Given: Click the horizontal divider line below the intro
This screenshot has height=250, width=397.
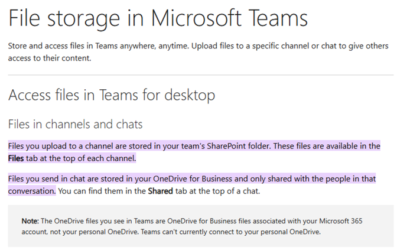Looking at the screenshot, I should click(x=200, y=75).
